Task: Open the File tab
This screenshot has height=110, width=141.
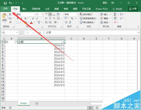Action: pyautogui.click(x=5, y=9)
